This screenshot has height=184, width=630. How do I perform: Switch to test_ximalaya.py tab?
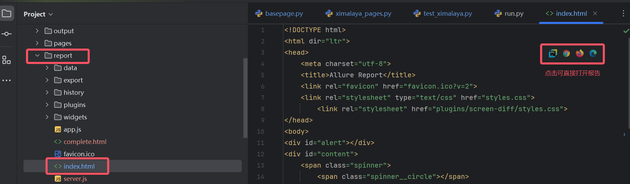pos(443,13)
